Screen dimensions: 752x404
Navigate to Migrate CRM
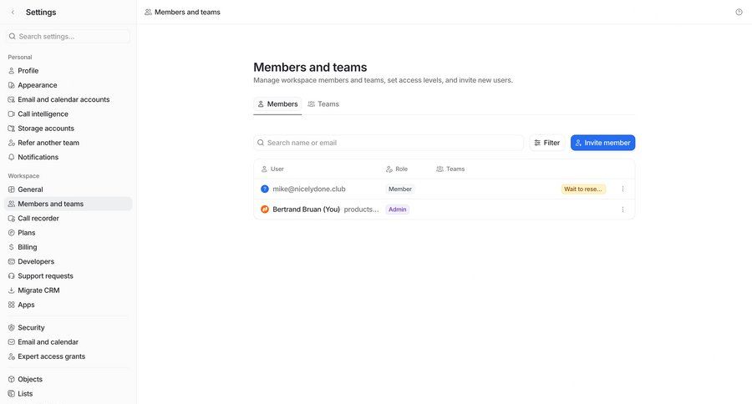[38, 290]
